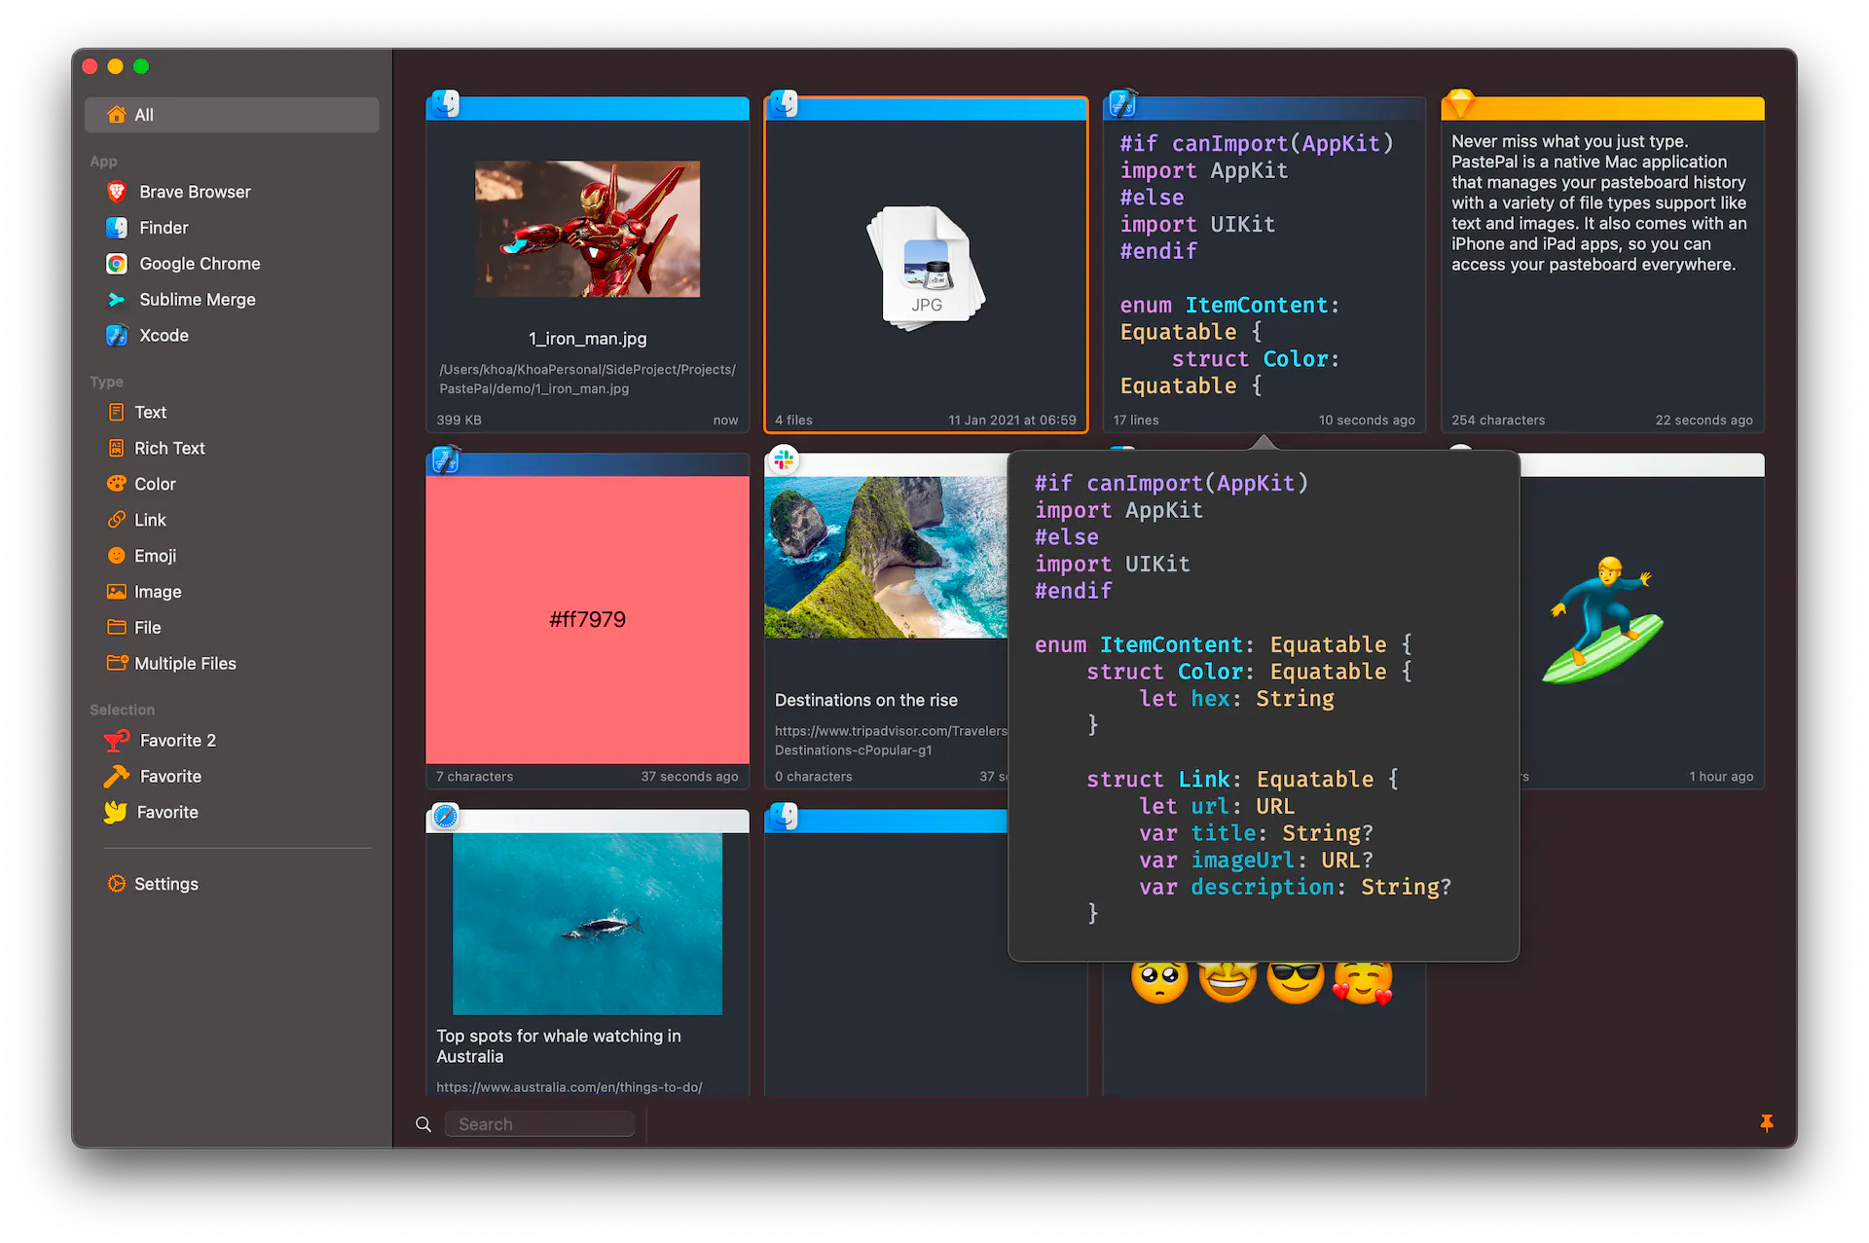This screenshot has height=1243, width=1869.
Task: Click Xcode icon on code snippet clip
Action: 1121,102
